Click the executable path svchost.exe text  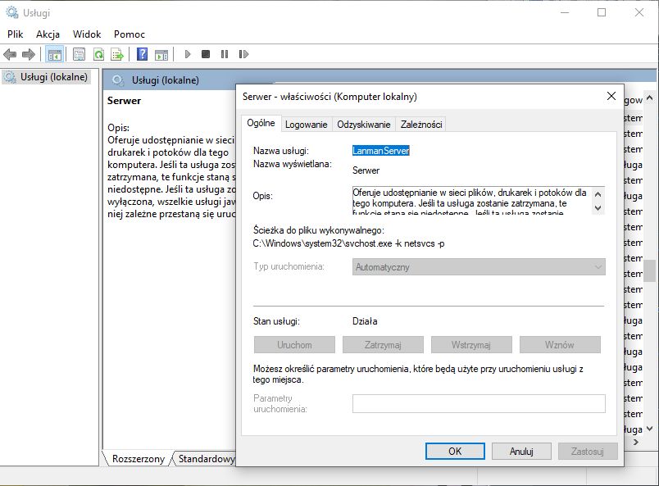[x=349, y=243]
